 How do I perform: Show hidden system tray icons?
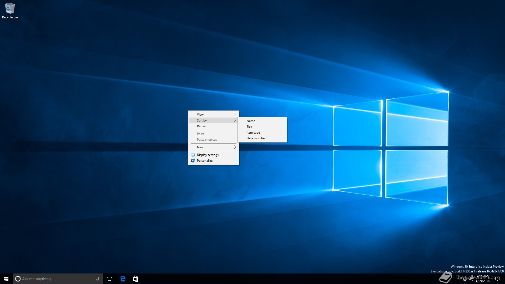click(458, 279)
